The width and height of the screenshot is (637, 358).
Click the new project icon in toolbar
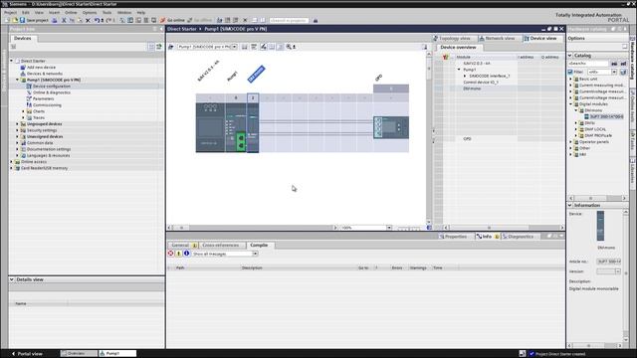tap(7, 20)
